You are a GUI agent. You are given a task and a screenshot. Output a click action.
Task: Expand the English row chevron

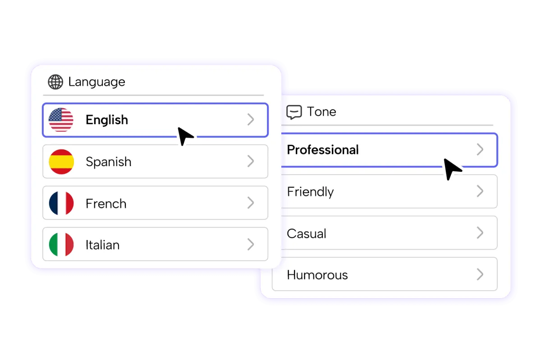251,120
